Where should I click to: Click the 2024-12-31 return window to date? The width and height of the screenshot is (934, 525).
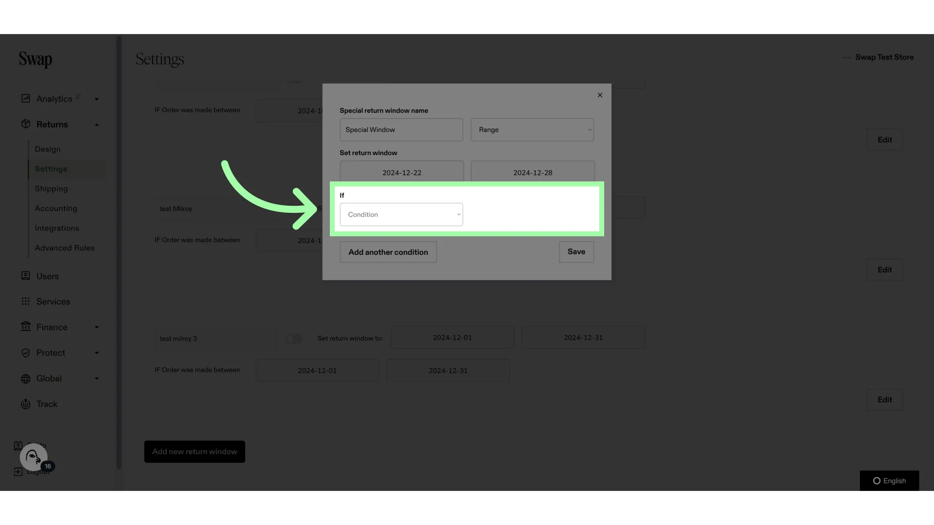[x=583, y=337]
